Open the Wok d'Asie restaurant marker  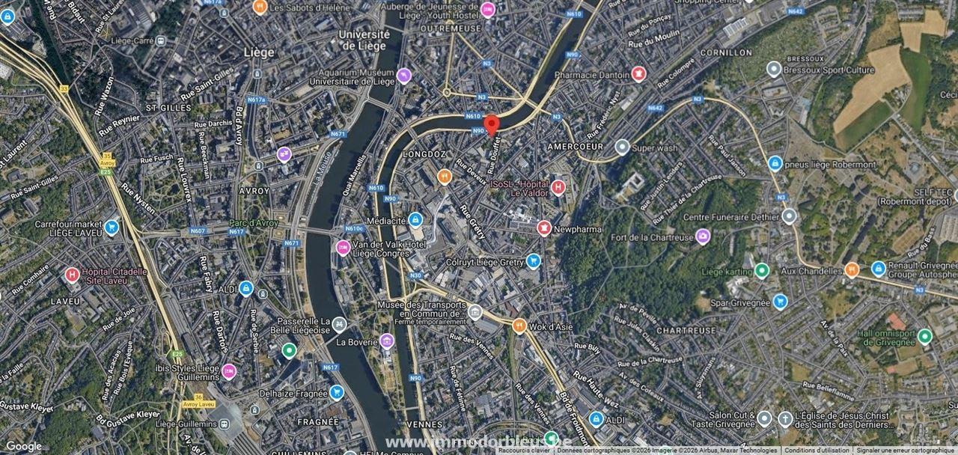click(x=519, y=326)
